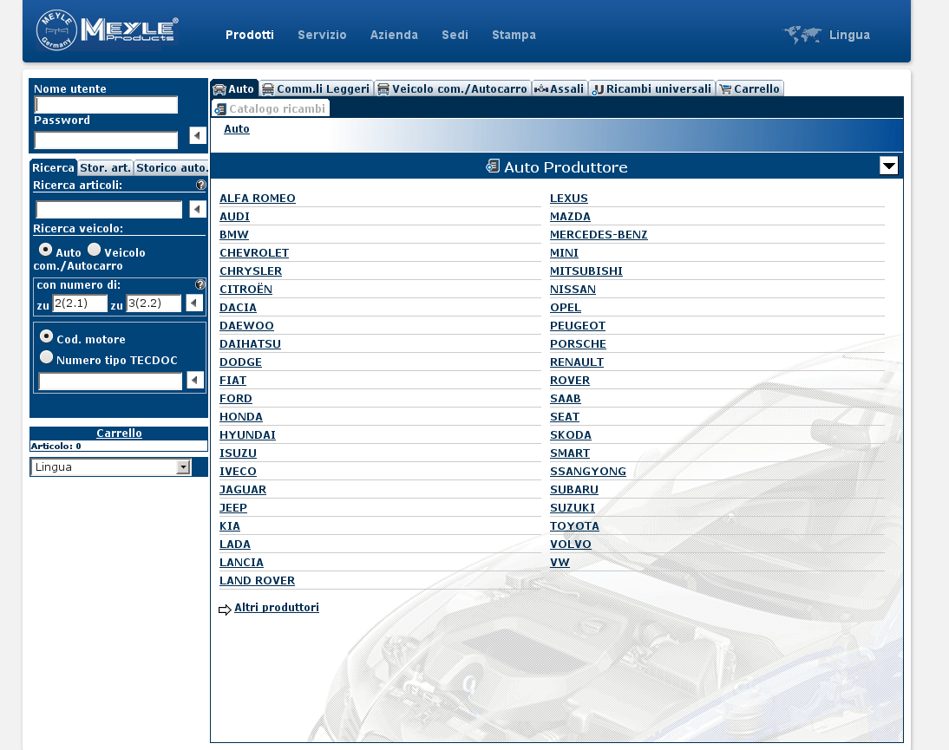Open the Lingua dropdown in sidebar
The height and width of the screenshot is (750, 949).
click(111, 467)
